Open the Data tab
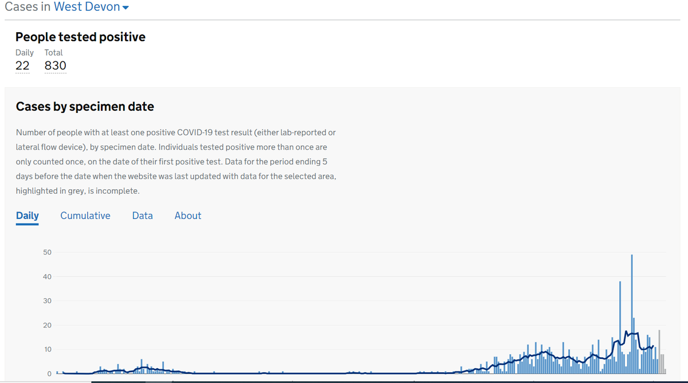The height and width of the screenshot is (383, 688). 142,216
